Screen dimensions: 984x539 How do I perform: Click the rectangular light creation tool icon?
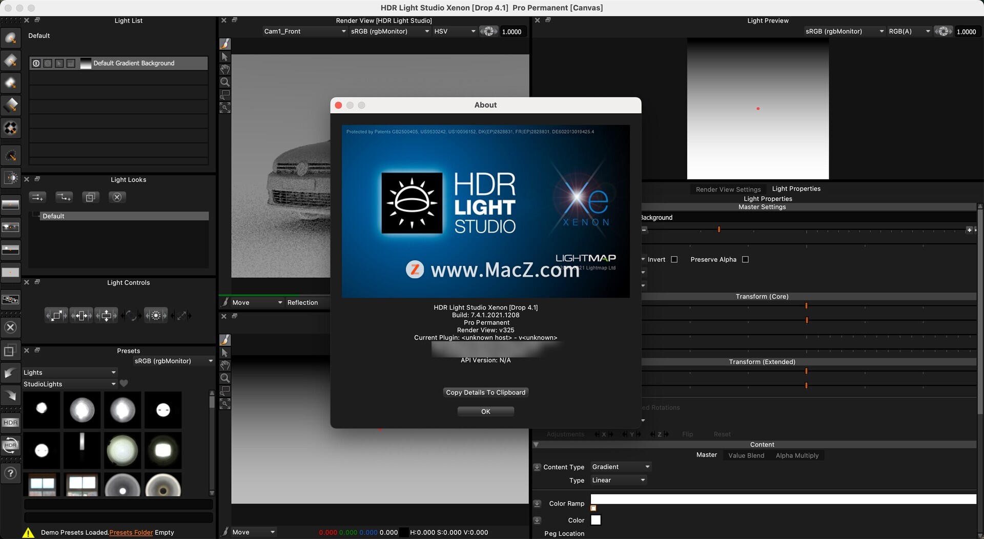pyautogui.click(x=11, y=60)
